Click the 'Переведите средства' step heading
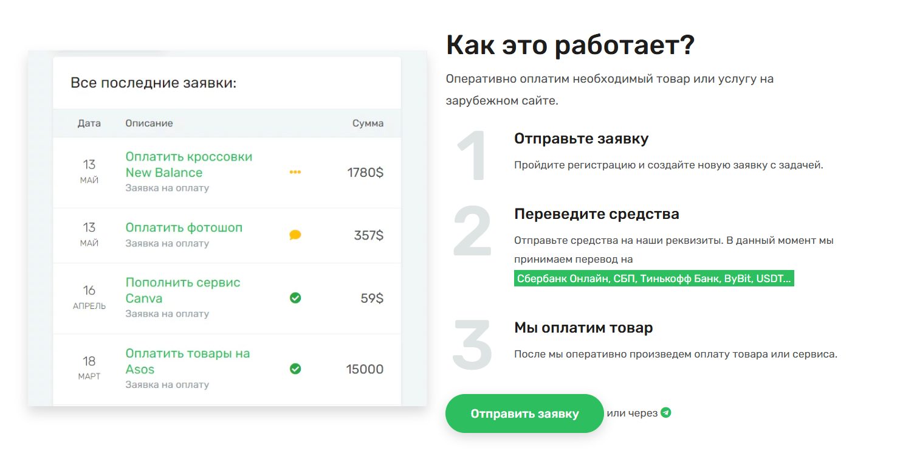 pos(596,214)
